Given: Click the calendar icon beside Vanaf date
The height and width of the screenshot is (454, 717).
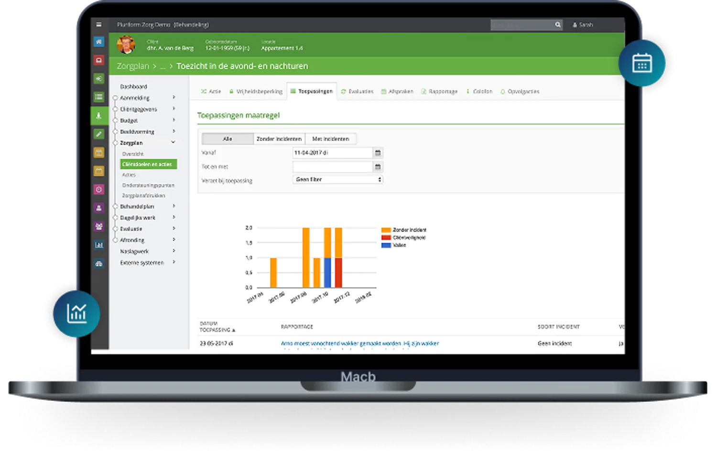Looking at the screenshot, I should (378, 153).
